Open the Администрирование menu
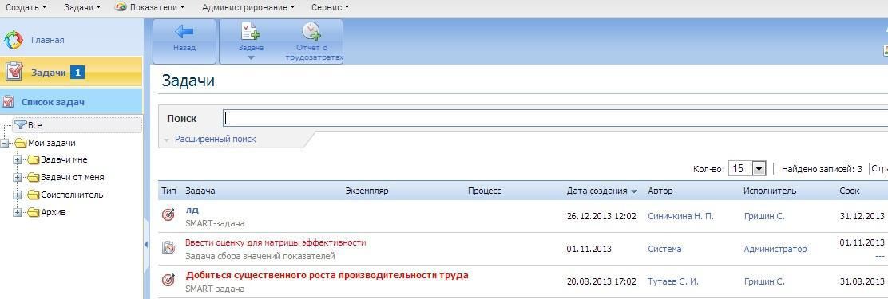This screenshot has width=888, height=299. (x=248, y=7)
